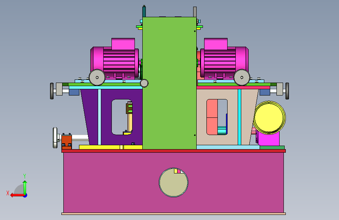Select the red top plate of the base tank
The image size is (339, 220).
(174, 151)
